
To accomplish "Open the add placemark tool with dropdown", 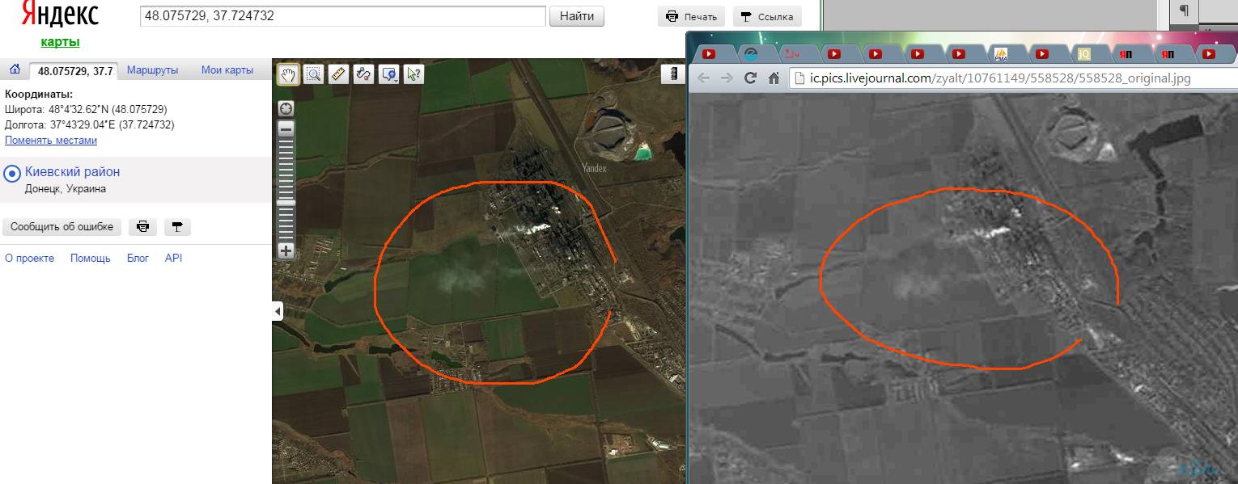I will pyautogui.click(x=389, y=74).
